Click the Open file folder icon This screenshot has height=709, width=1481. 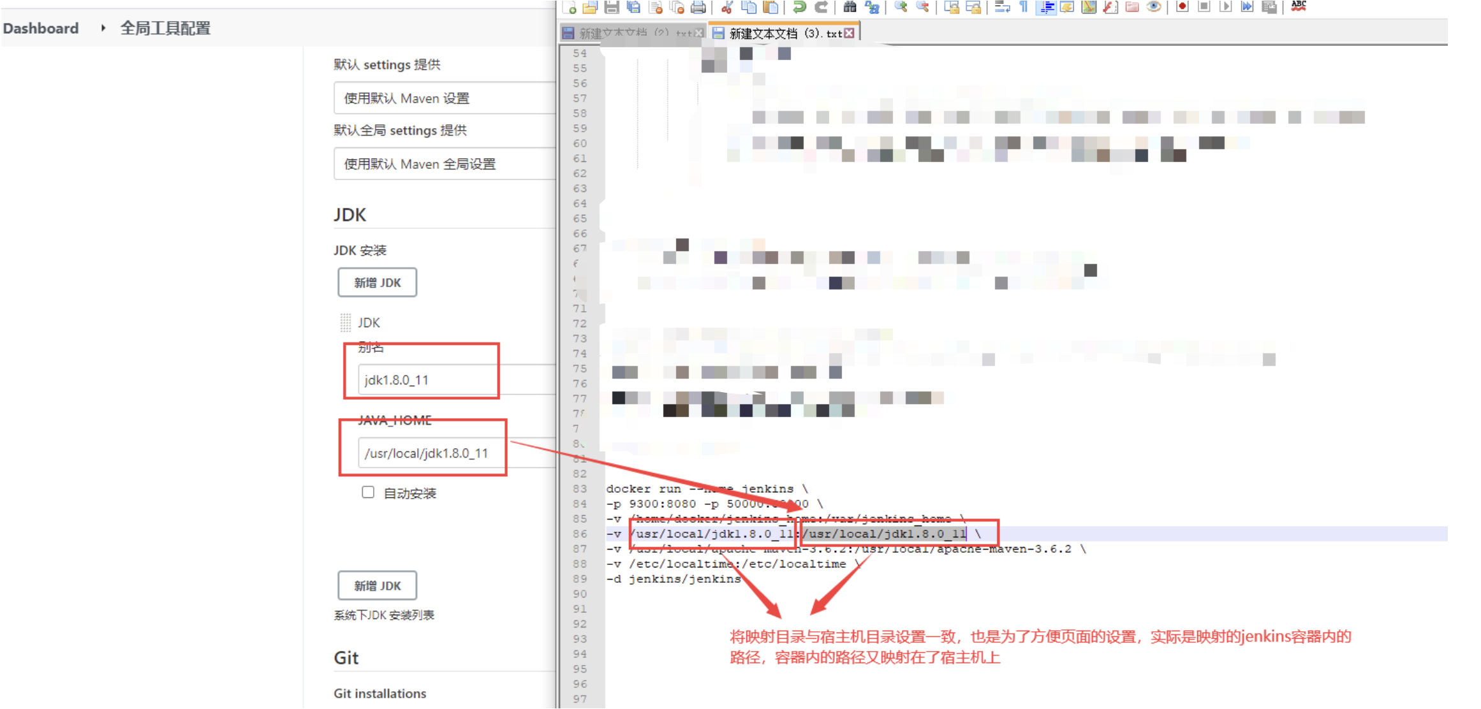pos(590,7)
